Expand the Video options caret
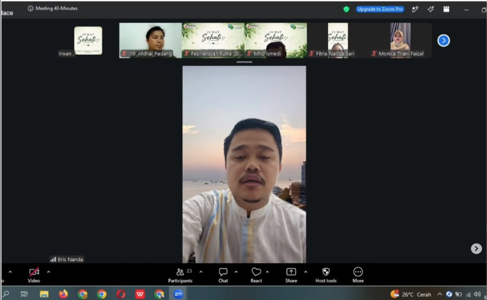Viewport: 487px width, 300px height. tap(48, 272)
